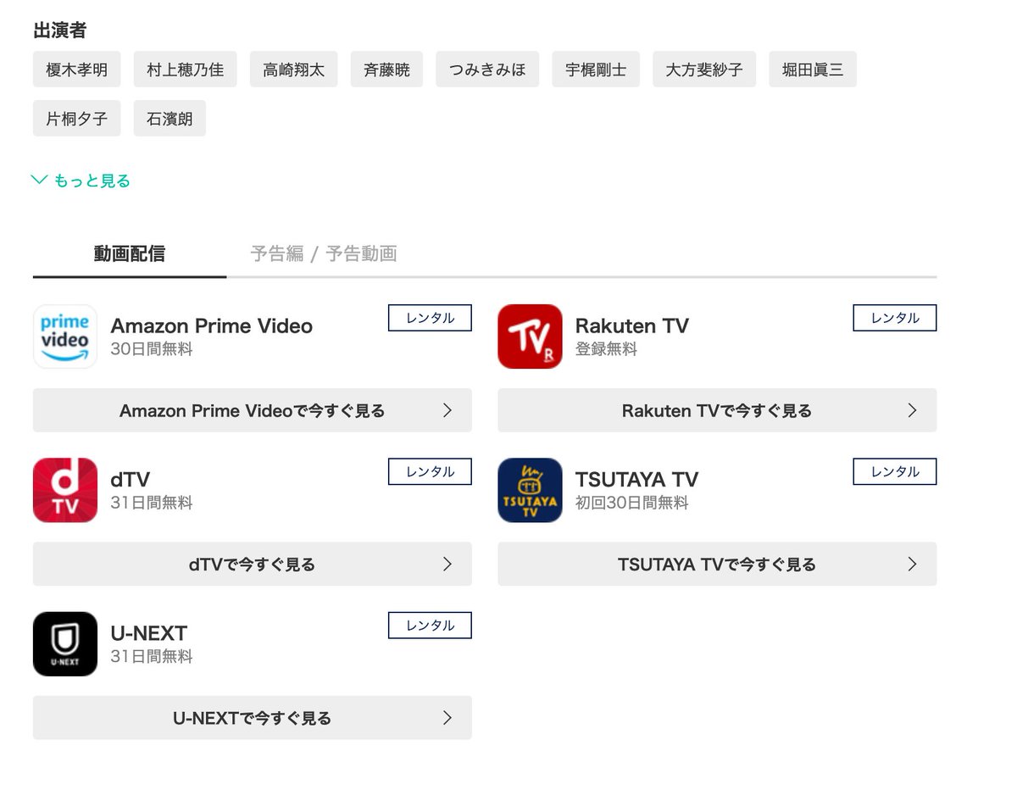This screenshot has height=790, width=1017.
Task: Click the Amazon Prime Video service title
Action: click(x=212, y=326)
